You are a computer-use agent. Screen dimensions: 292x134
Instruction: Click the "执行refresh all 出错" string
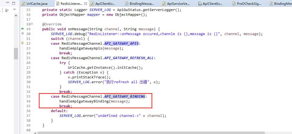coord(127,82)
